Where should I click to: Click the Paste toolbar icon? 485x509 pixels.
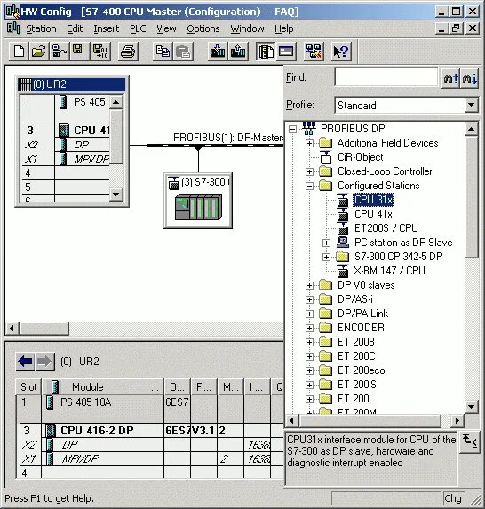coord(183,52)
